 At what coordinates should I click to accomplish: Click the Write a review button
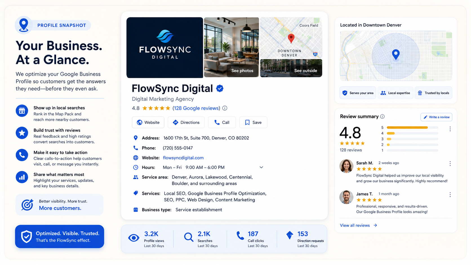click(x=436, y=117)
